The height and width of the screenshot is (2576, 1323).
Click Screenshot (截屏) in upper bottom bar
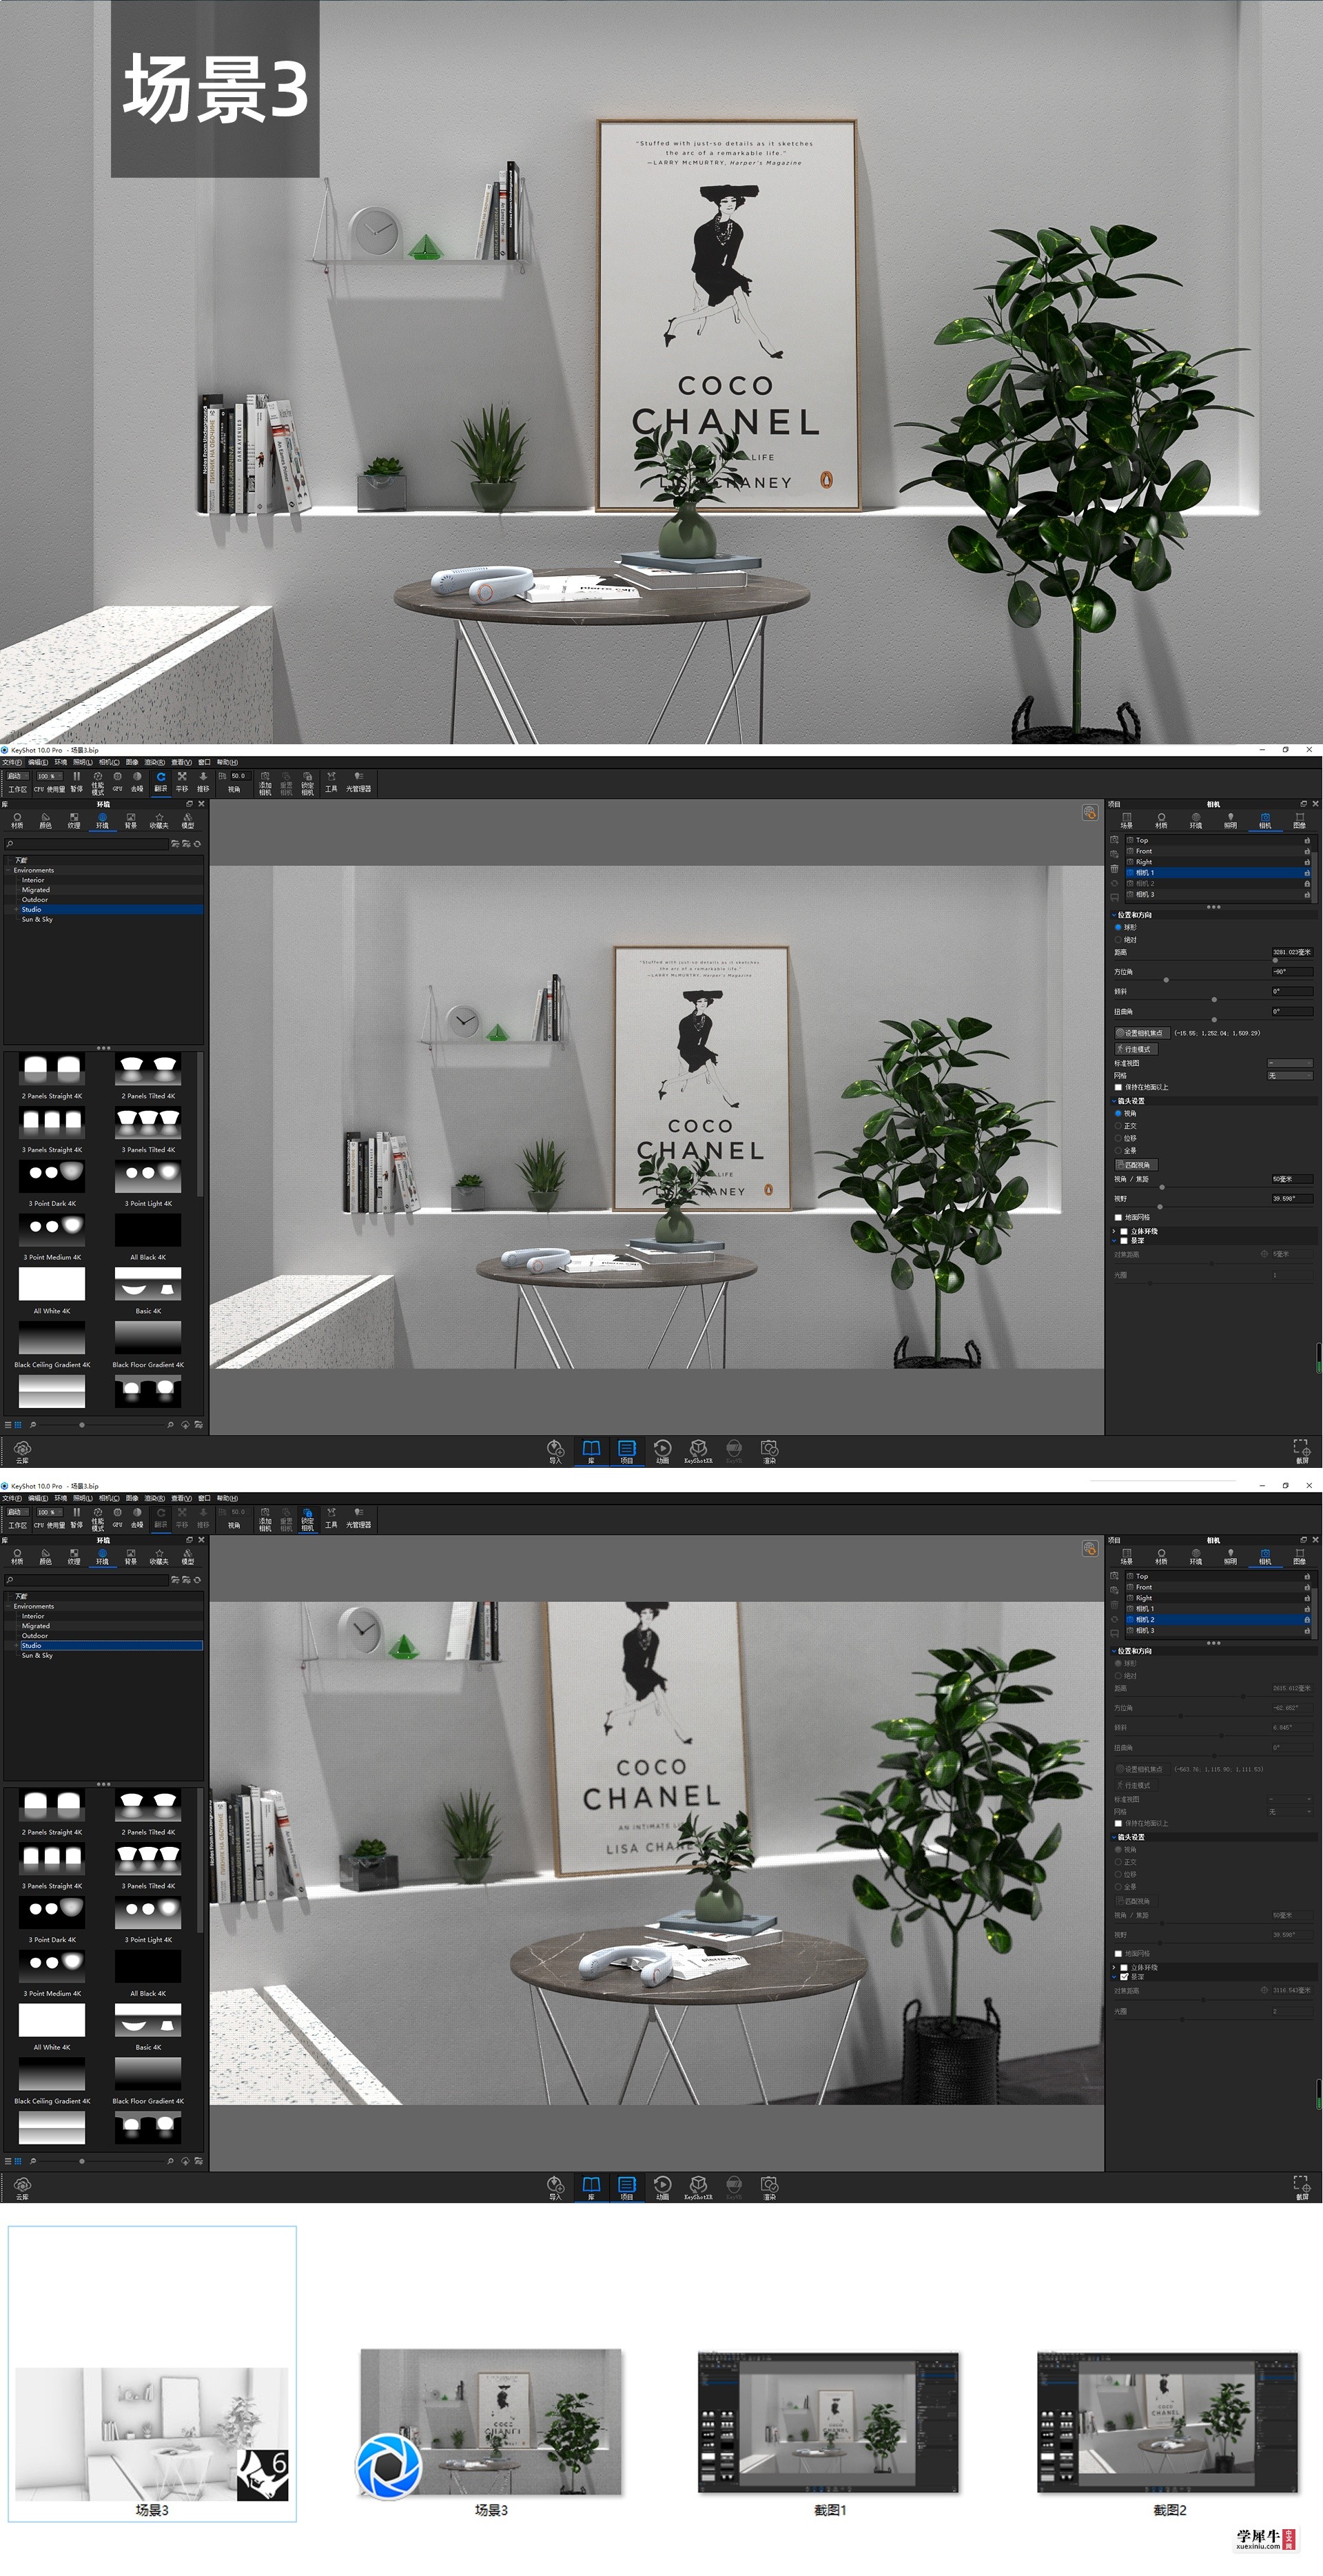click(1302, 1451)
